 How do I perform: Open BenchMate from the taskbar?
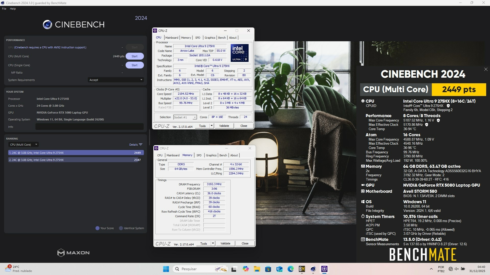tap(302, 269)
